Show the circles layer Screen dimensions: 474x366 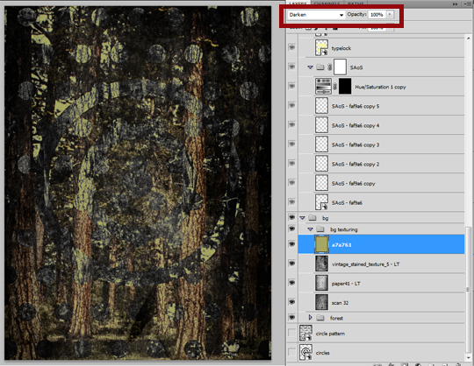pyautogui.click(x=291, y=352)
